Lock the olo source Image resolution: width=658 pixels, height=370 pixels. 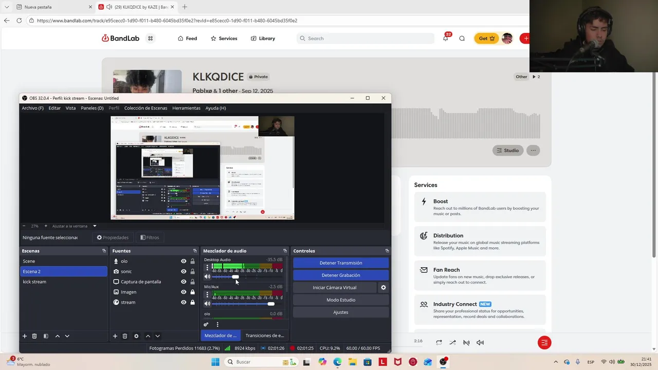click(x=192, y=261)
